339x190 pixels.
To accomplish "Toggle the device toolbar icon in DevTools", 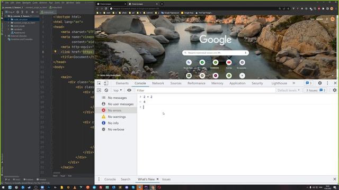I will 106,83.
